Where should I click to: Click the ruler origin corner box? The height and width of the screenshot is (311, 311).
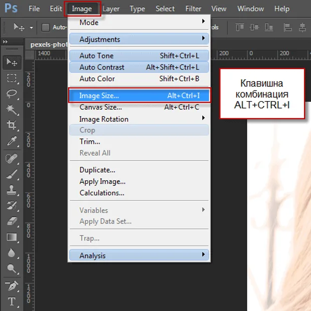(x=30, y=55)
